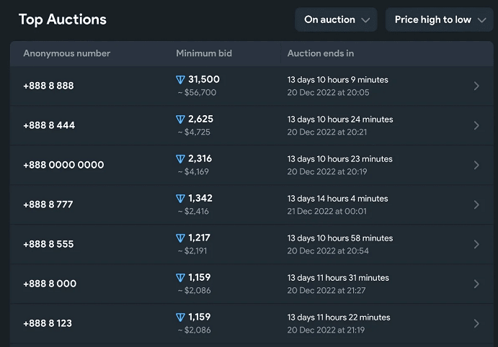Click 13 days 11 hours 22 minutes
Viewport: 498px width, 347px height.
point(339,317)
